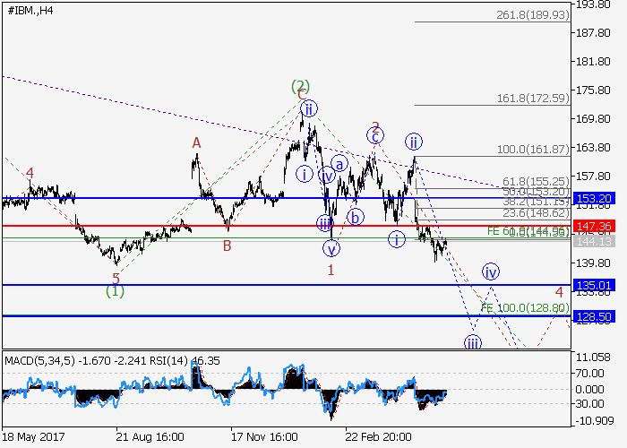Select the blue circled 'a' wave marker
Screen dimensions: 627x448
click(339, 164)
